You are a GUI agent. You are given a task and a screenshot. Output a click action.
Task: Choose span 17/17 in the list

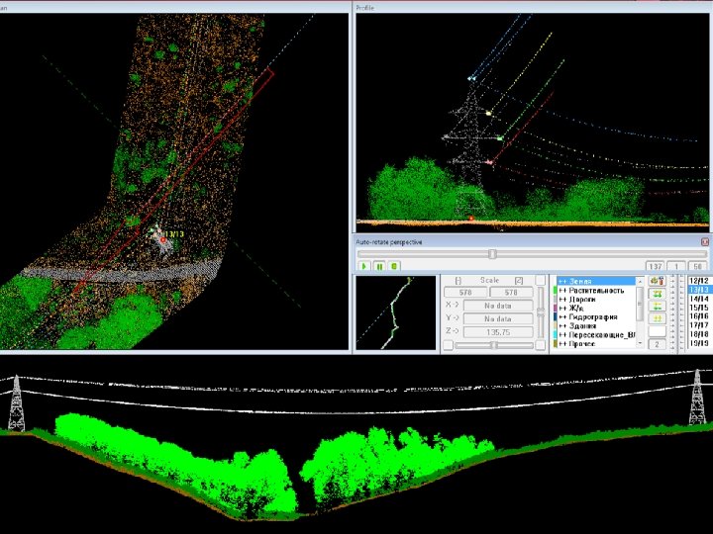coord(697,325)
